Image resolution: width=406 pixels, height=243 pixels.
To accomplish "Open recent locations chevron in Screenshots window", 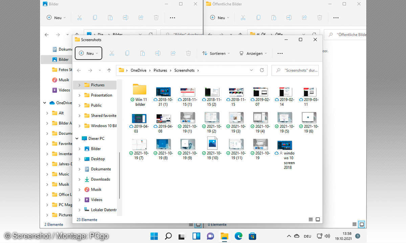I will 100,71.
